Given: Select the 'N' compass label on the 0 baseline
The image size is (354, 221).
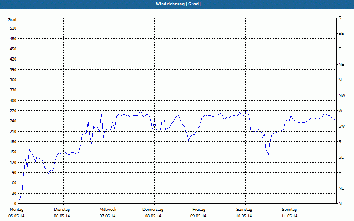Looking at the screenshot, I should tap(340, 204).
